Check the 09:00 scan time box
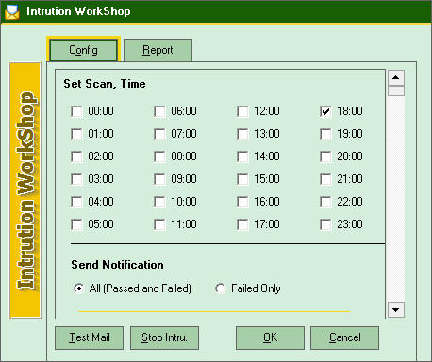The image size is (432, 362). pyautogui.click(x=159, y=179)
